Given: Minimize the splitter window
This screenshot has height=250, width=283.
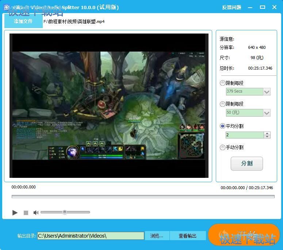Looking at the screenshot, I should point(250,7).
